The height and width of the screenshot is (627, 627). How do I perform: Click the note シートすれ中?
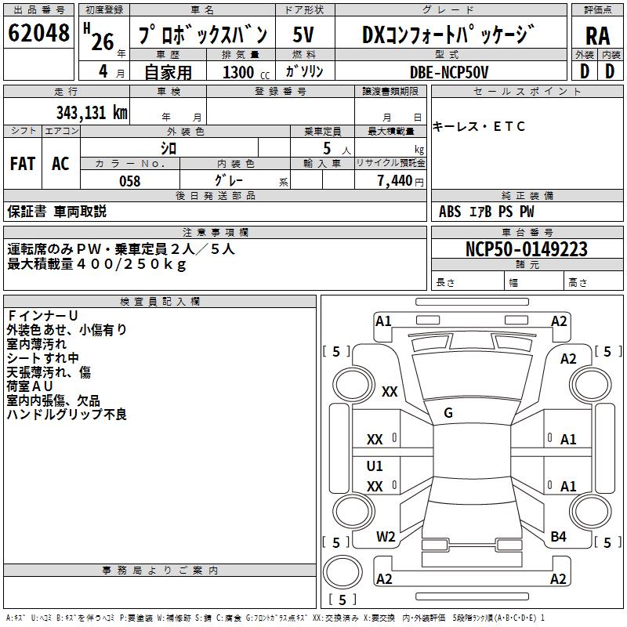(x=42, y=358)
